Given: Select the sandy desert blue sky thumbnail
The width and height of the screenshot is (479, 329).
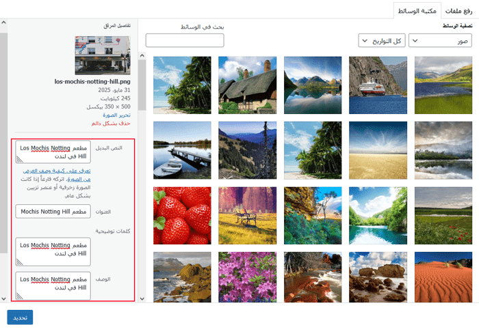Looking at the screenshot, I should pyautogui.click(x=378, y=150).
